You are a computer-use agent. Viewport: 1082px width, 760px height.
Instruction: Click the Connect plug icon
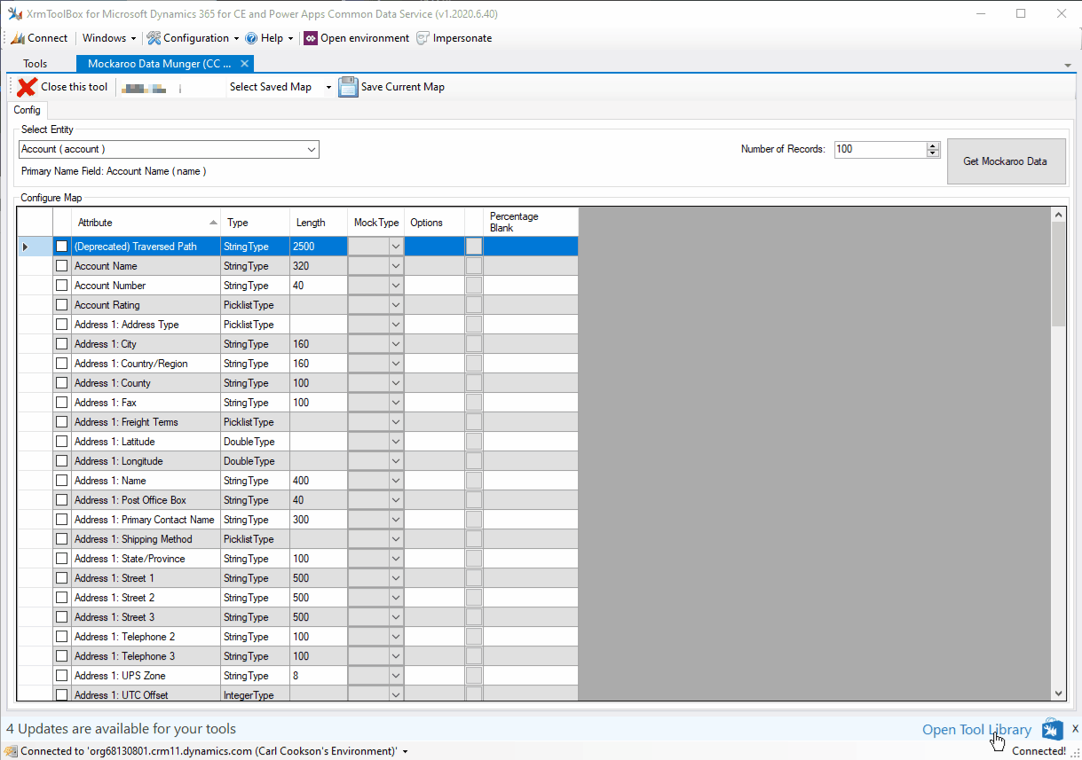pos(18,38)
